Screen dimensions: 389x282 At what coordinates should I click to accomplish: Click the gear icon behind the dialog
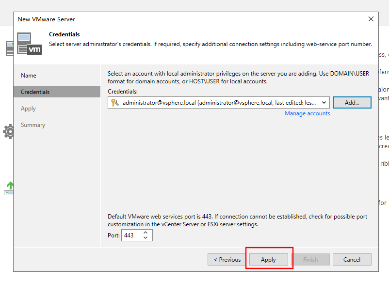coord(8,131)
